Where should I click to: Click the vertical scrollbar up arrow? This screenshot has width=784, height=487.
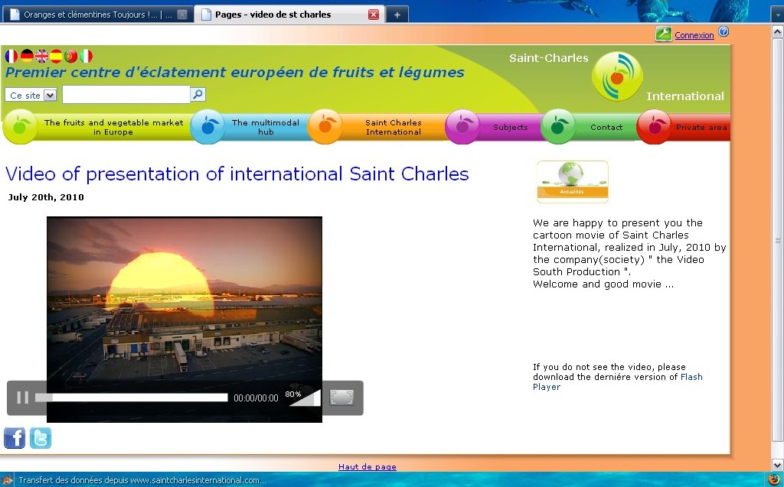tap(778, 32)
